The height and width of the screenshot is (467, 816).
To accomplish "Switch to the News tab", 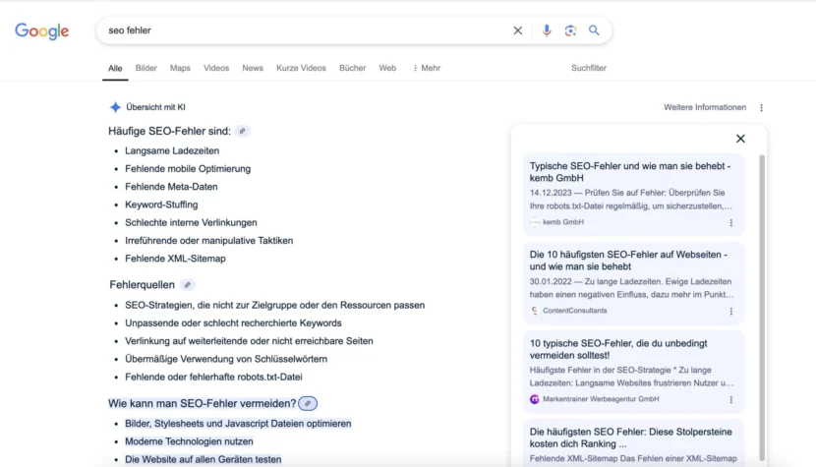I will [253, 68].
